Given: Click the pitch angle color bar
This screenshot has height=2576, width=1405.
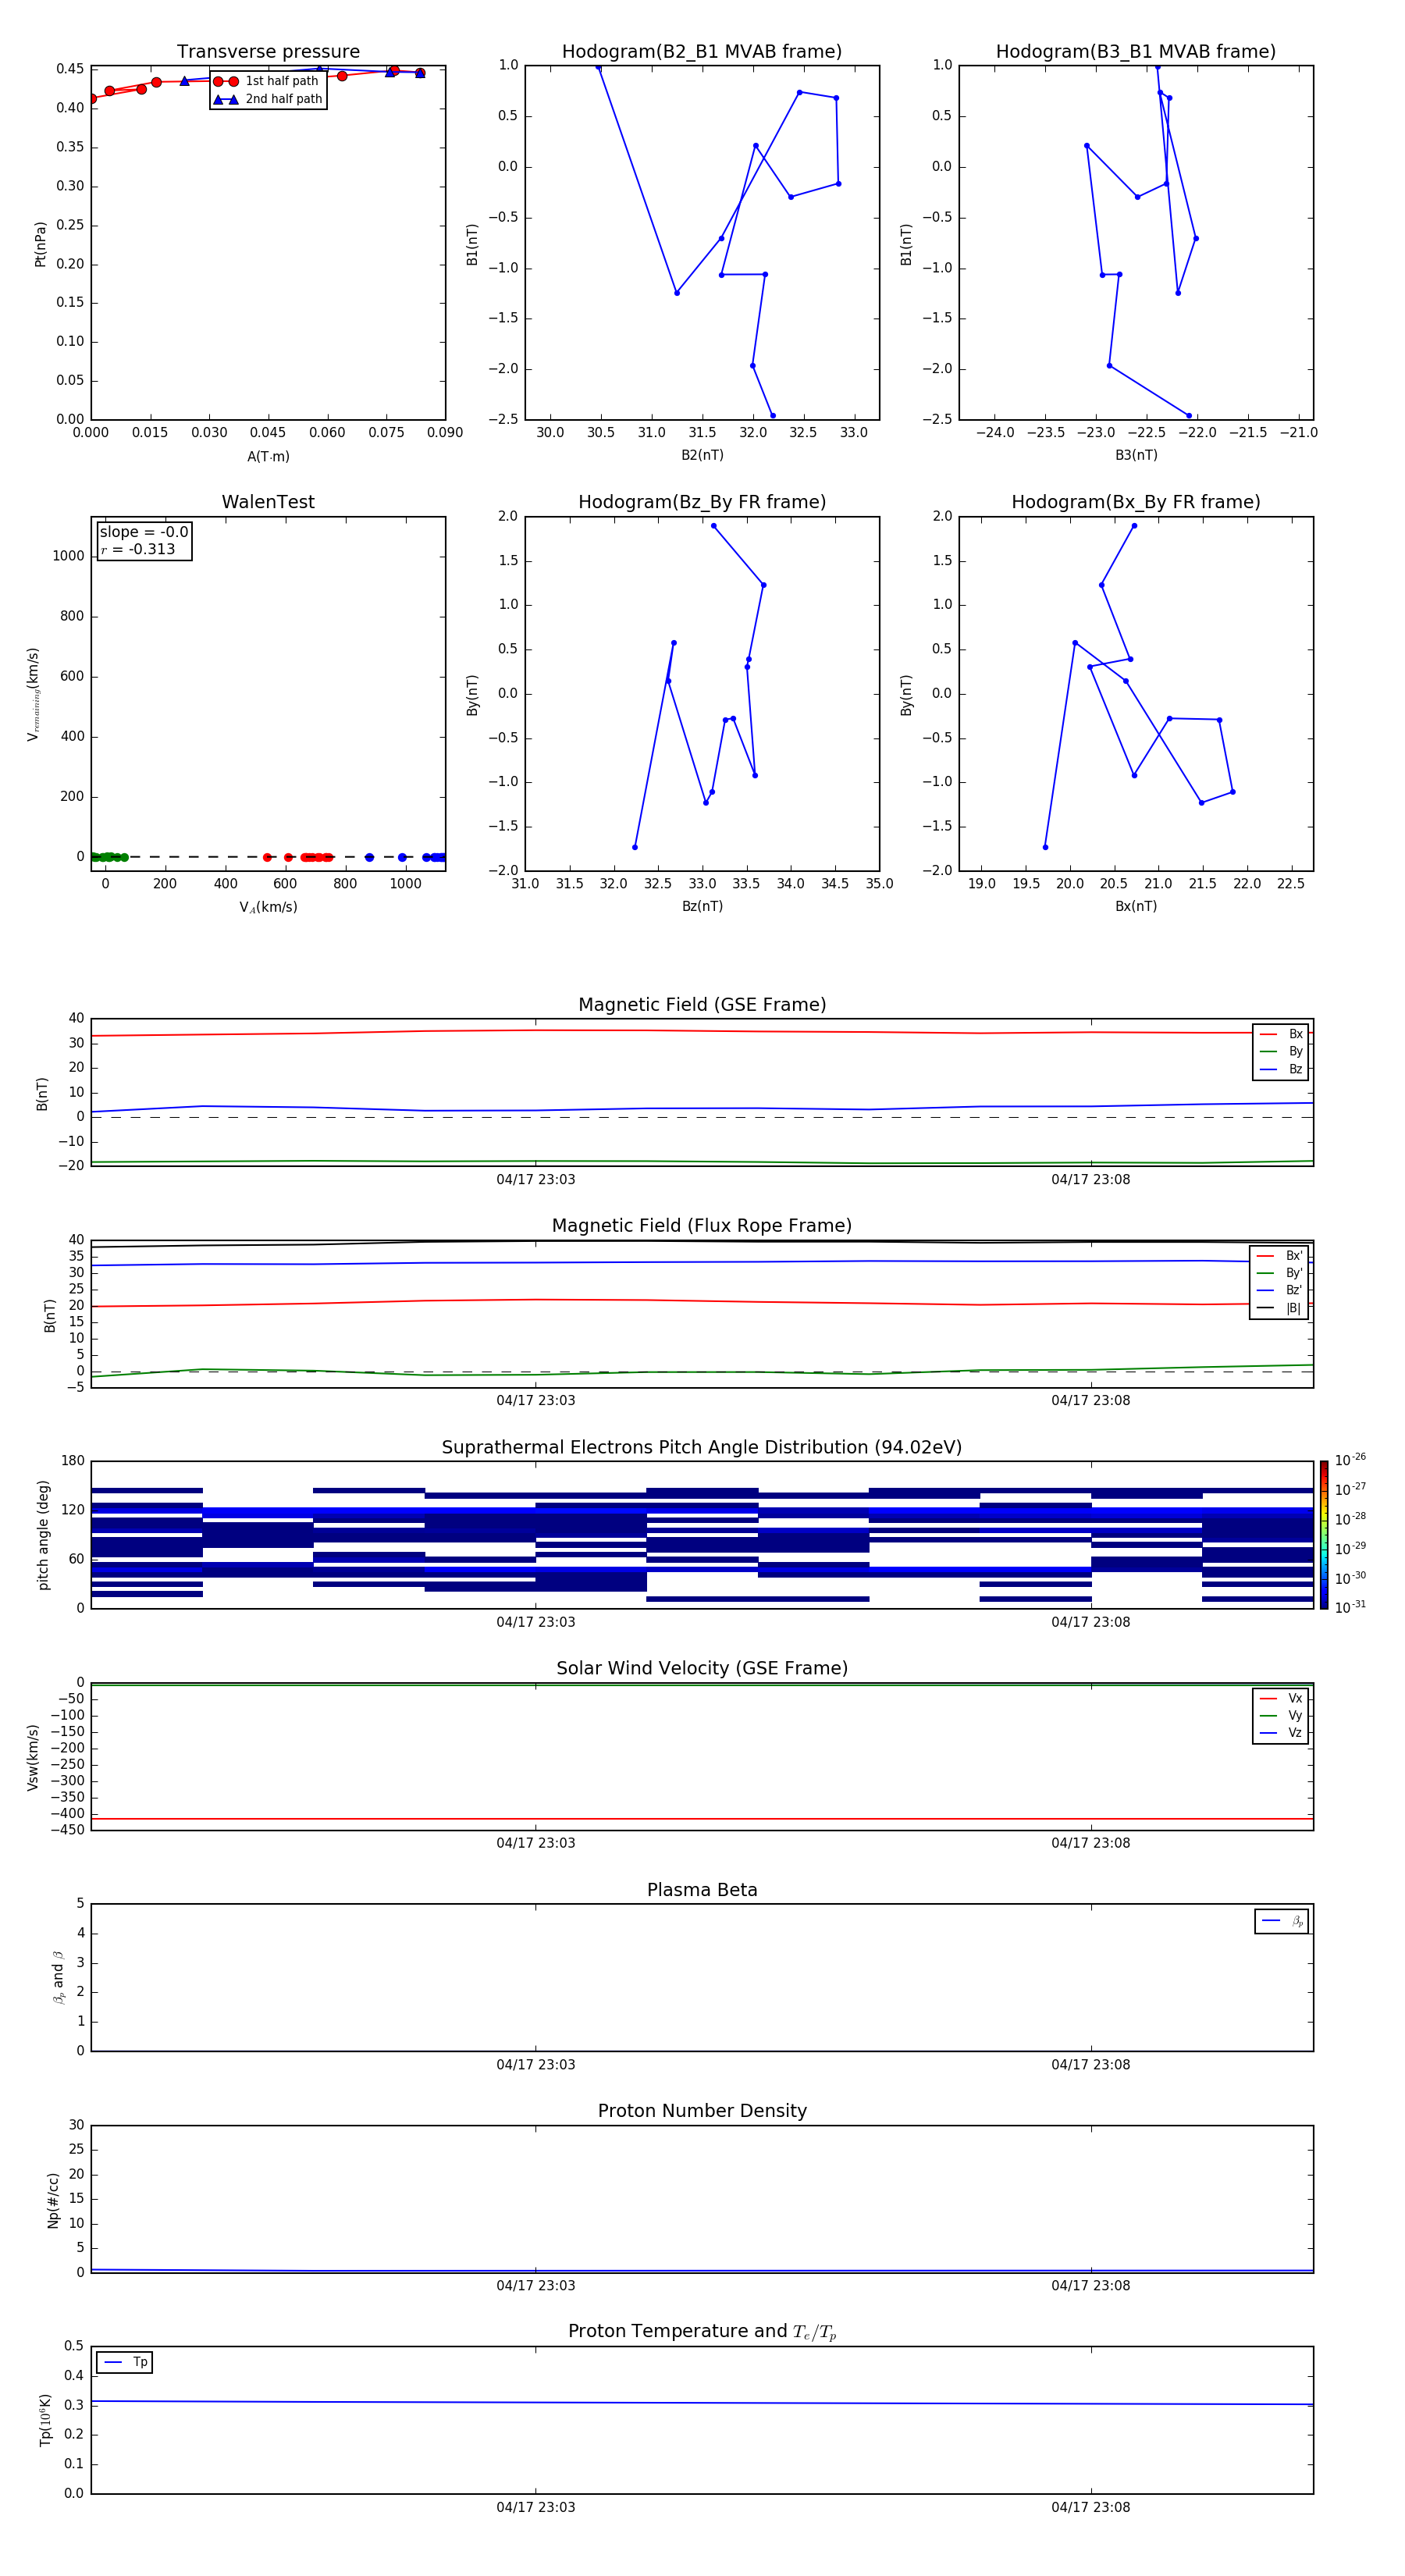Looking at the screenshot, I should 1324,1535.
